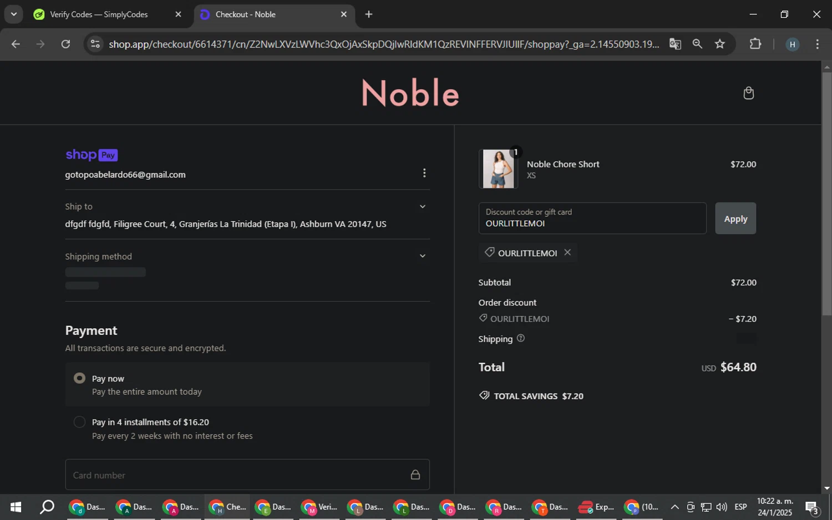Reload the checkout page
The image size is (832, 520).
[65, 44]
